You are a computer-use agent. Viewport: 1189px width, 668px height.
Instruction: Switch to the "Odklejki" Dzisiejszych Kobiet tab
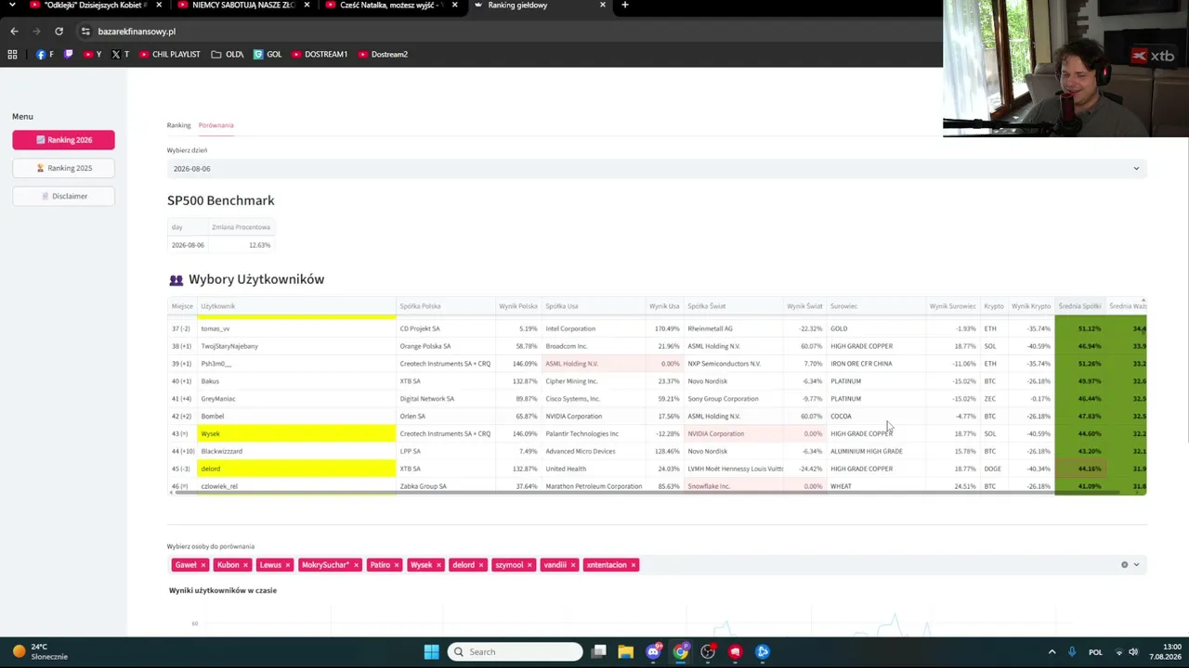tap(96, 6)
